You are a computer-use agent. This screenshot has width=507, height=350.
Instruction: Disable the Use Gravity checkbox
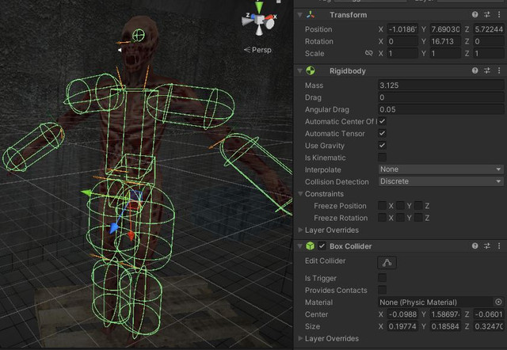(x=383, y=146)
